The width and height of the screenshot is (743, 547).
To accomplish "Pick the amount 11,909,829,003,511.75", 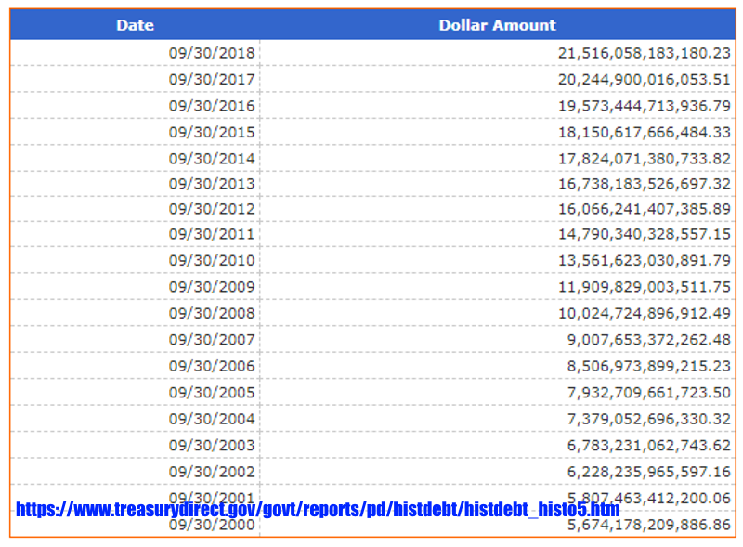I will coord(644,287).
